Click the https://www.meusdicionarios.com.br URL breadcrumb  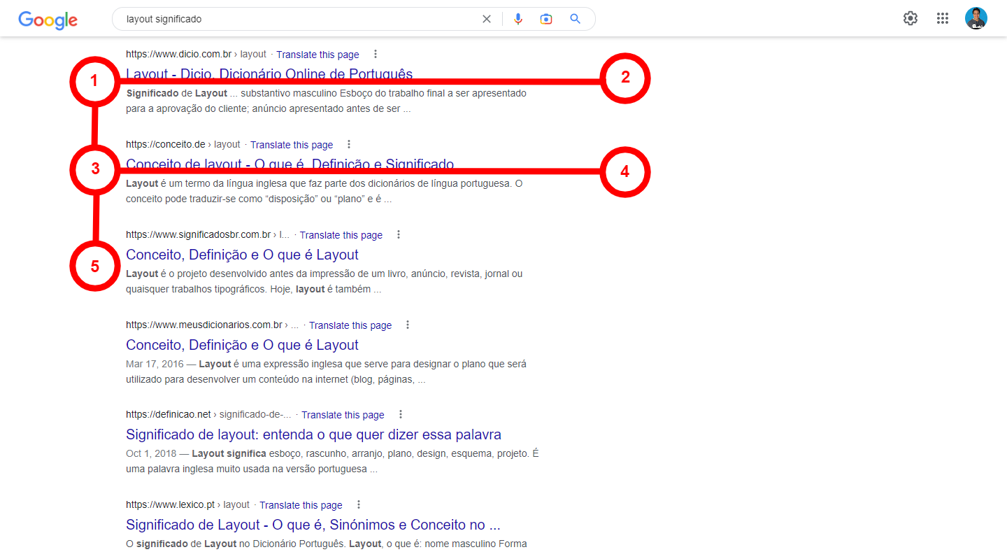[213, 325]
